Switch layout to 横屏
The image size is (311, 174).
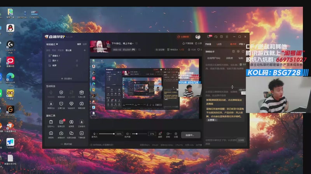tap(79, 44)
